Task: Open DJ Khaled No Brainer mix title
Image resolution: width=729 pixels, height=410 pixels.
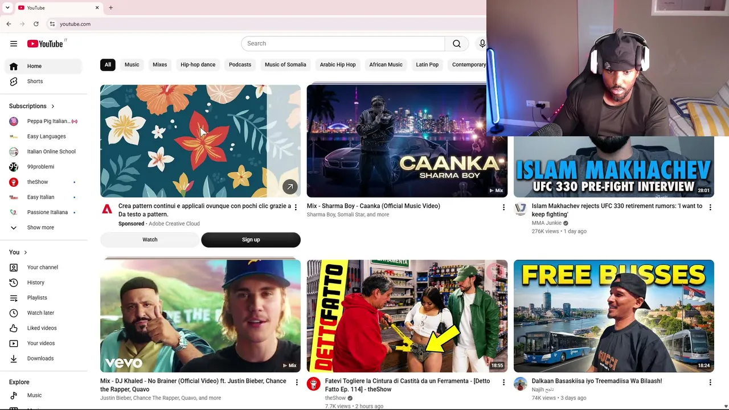Action: click(193, 385)
